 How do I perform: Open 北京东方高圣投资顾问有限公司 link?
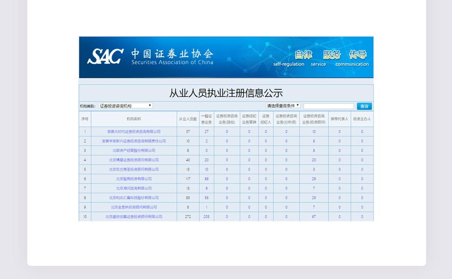point(134,169)
